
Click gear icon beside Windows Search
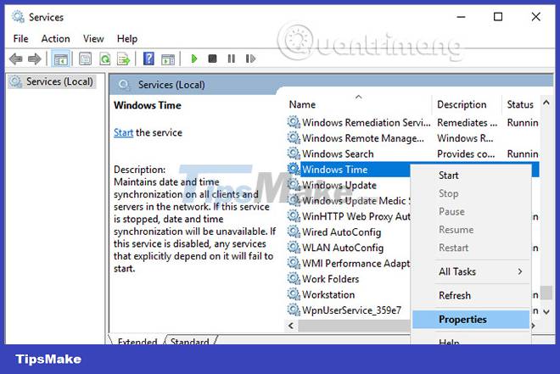[x=294, y=154]
